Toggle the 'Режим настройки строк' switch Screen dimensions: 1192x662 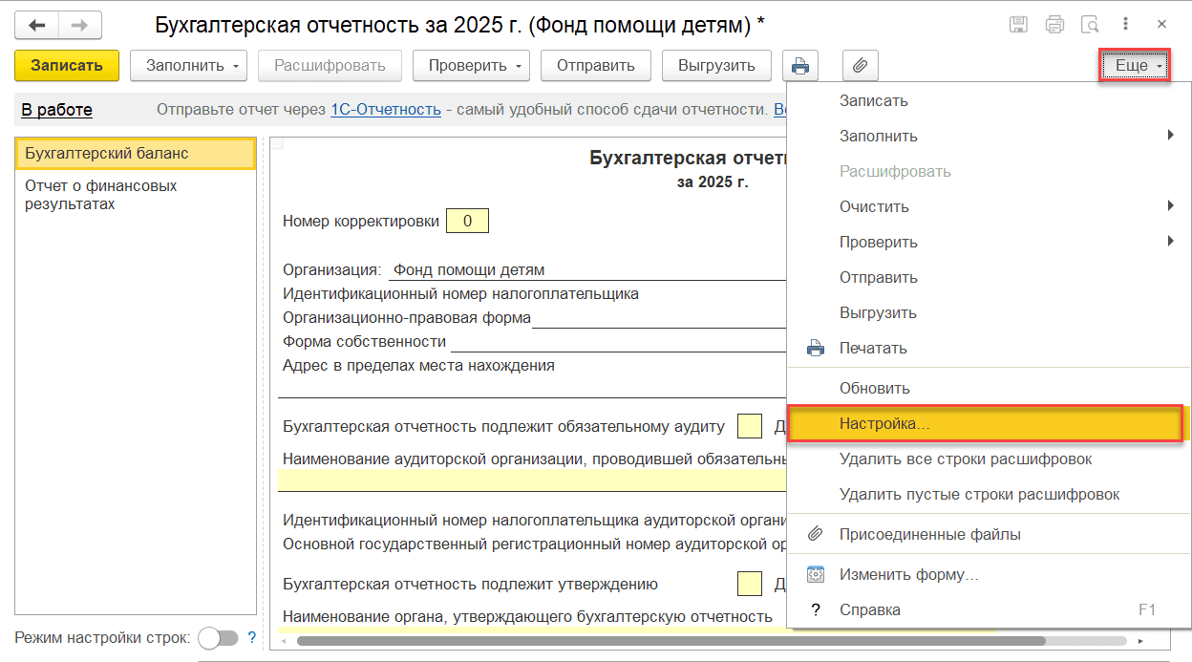(x=217, y=638)
